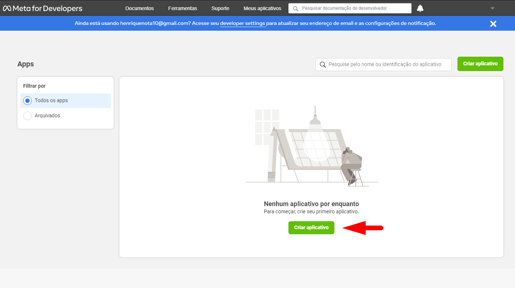
Task: Click the Meta for Developers logo
Action: 43,8
